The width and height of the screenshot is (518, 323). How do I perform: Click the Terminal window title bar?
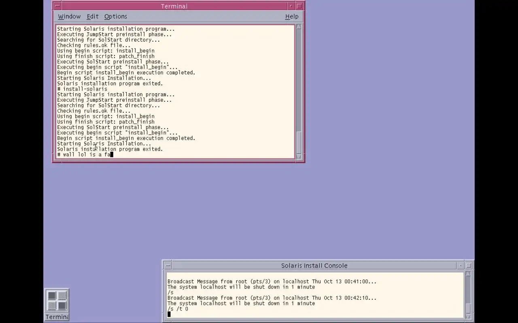point(174,6)
